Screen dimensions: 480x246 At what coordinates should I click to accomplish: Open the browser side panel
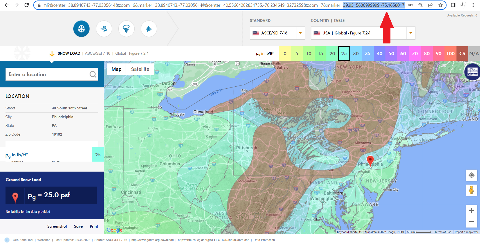(453, 5)
